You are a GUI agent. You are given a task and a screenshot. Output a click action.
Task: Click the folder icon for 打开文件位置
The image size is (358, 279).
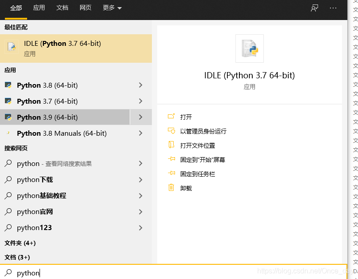point(171,145)
